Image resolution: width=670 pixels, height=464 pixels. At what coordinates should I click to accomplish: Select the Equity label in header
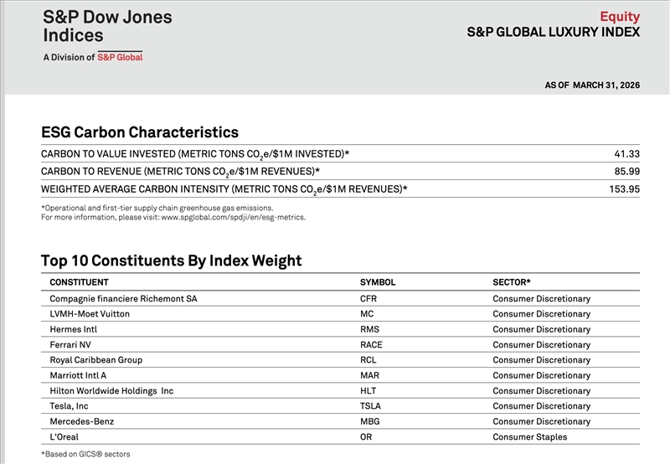point(620,16)
